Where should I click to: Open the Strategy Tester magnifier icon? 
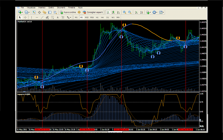pos(55,13)
